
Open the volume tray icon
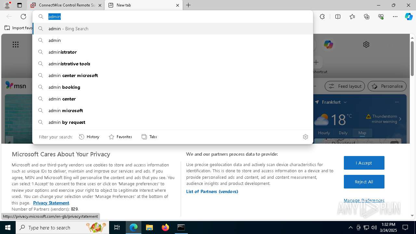[x=374, y=227]
